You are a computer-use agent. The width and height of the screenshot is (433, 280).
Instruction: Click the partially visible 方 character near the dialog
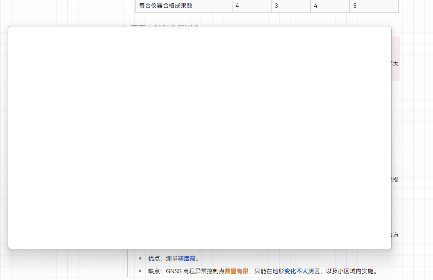(x=395, y=235)
